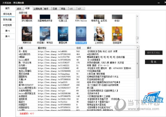This screenshot has width=166, height=117.
Task: Click the 导出 button
Action: [x=154, y=62]
